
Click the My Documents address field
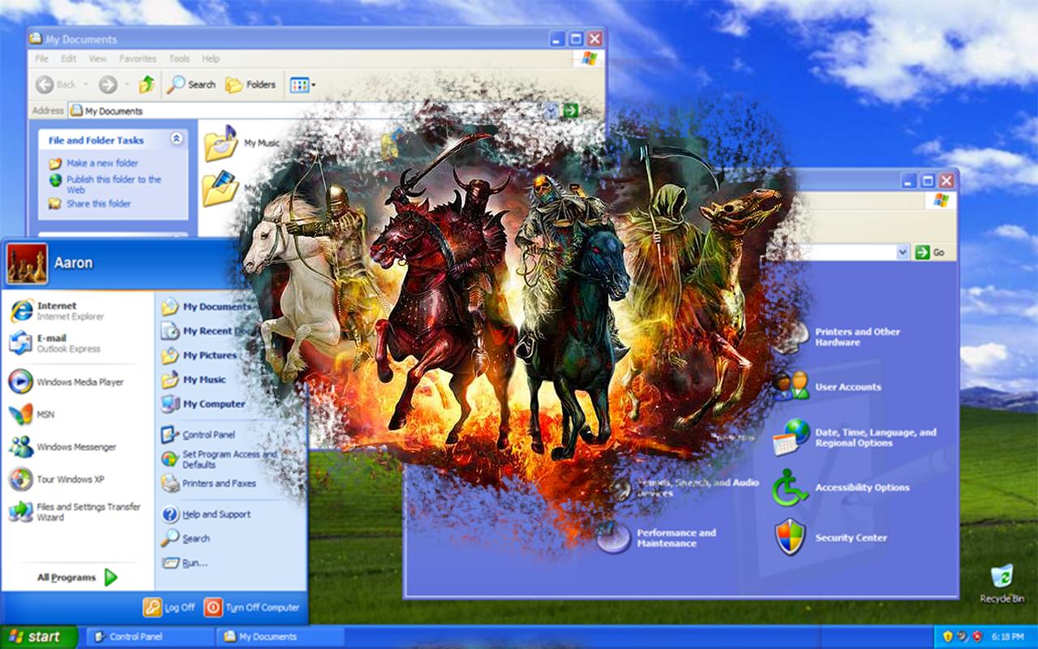(312, 111)
